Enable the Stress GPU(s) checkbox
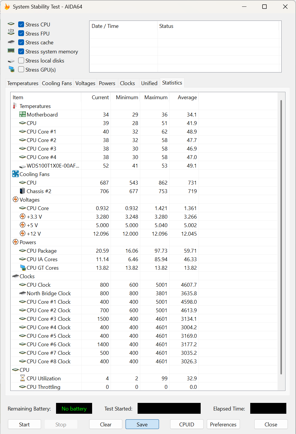Image resolution: width=296 pixels, height=434 pixels. pos(21,70)
